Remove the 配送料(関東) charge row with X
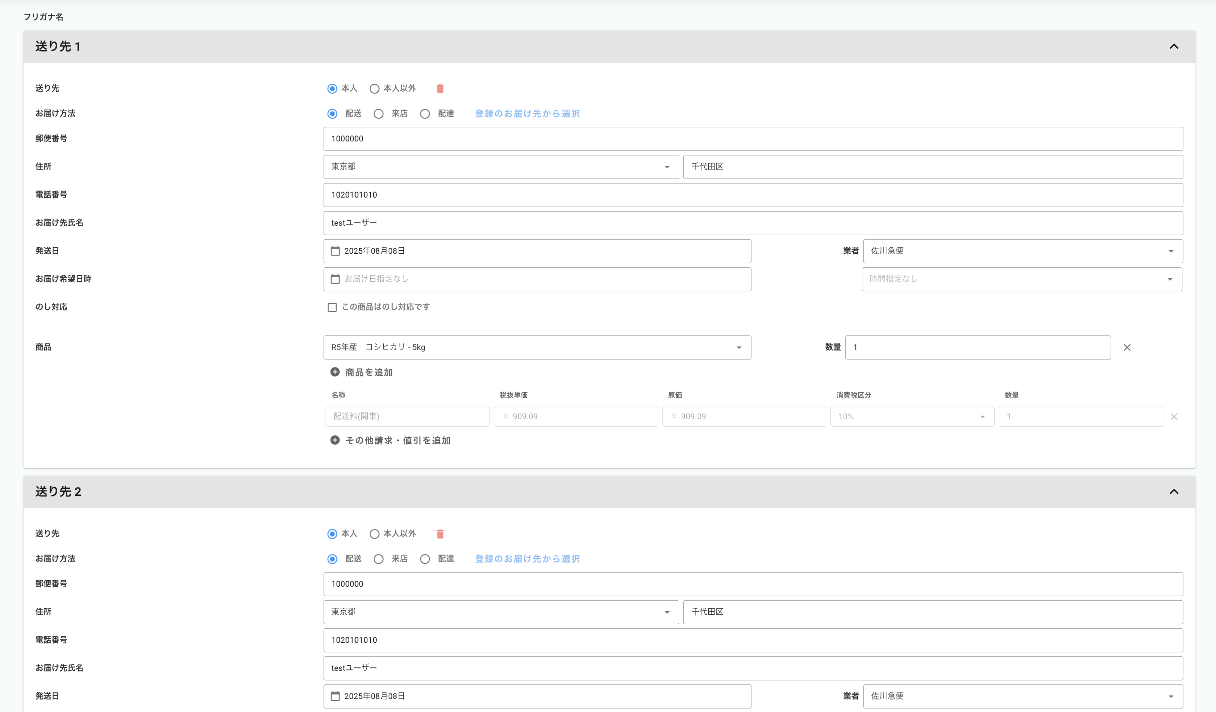This screenshot has height=712, width=1216. click(1174, 417)
